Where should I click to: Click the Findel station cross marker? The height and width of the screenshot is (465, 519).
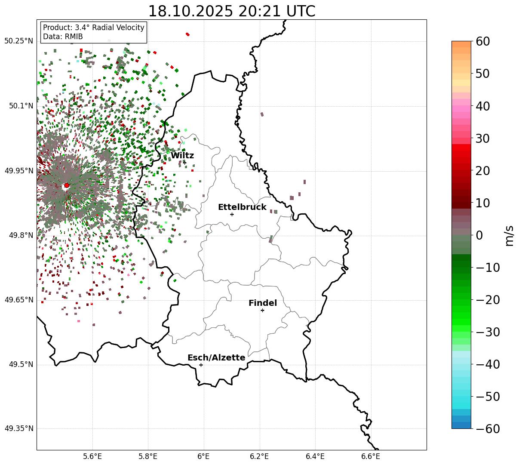point(262,310)
